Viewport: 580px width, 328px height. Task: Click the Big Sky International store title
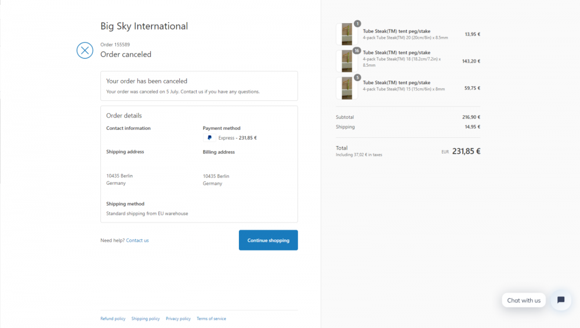pos(144,26)
